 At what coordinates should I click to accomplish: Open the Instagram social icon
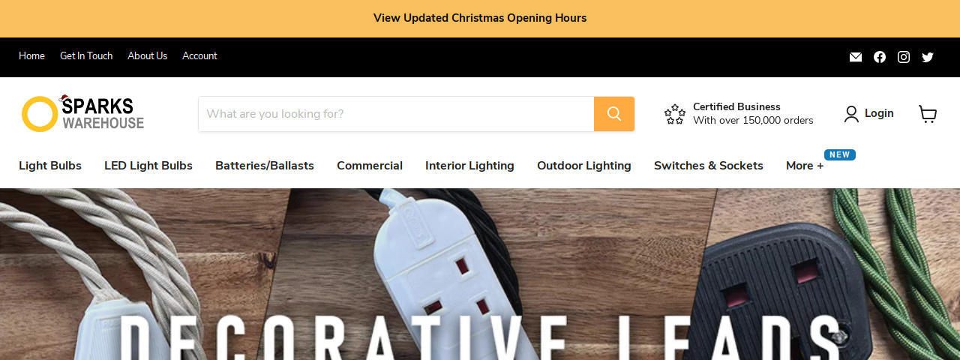904,57
